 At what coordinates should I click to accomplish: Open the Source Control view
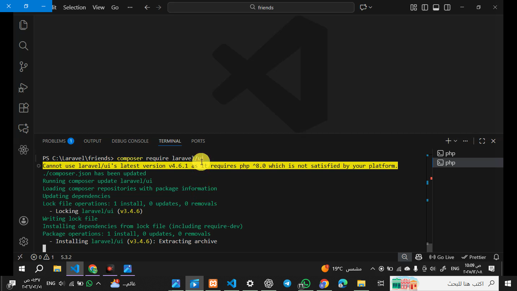click(x=23, y=67)
